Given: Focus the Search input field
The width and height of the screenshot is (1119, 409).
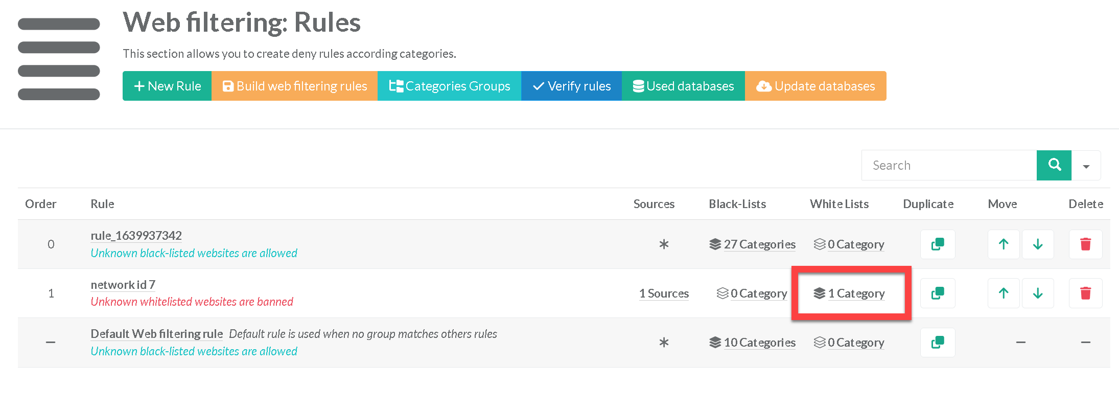Looking at the screenshot, I should click(949, 165).
